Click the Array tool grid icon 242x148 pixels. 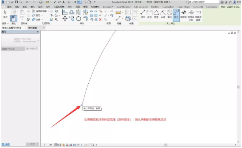pyautogui.click(x=91, y=15)
